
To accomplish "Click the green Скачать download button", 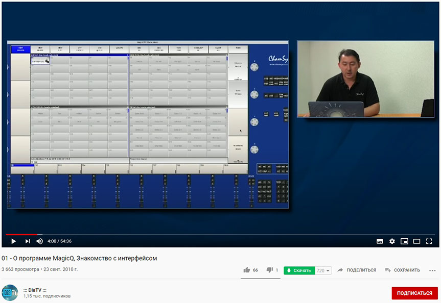I will coord(299,270).
